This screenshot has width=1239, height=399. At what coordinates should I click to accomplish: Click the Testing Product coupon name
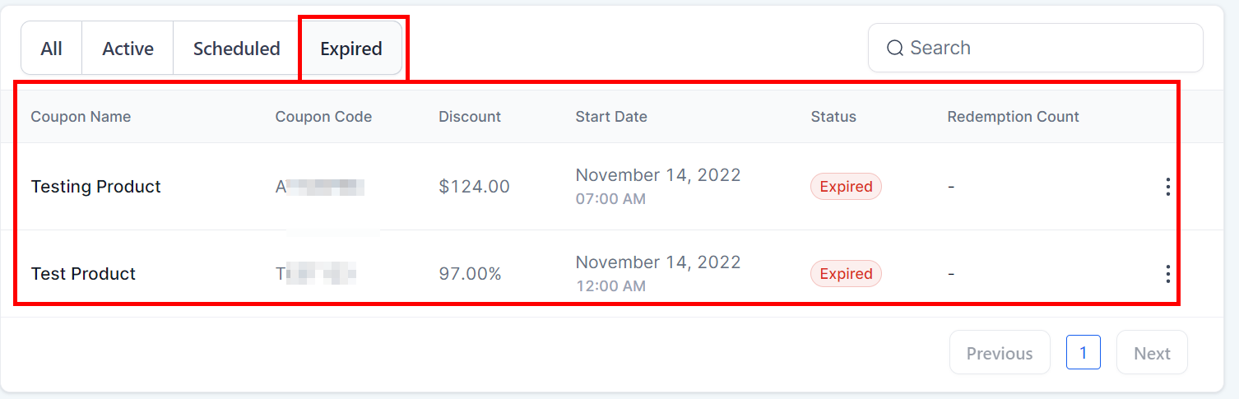pos(95,187)
